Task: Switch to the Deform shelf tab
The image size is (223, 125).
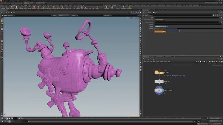Action: pos(18,5)
